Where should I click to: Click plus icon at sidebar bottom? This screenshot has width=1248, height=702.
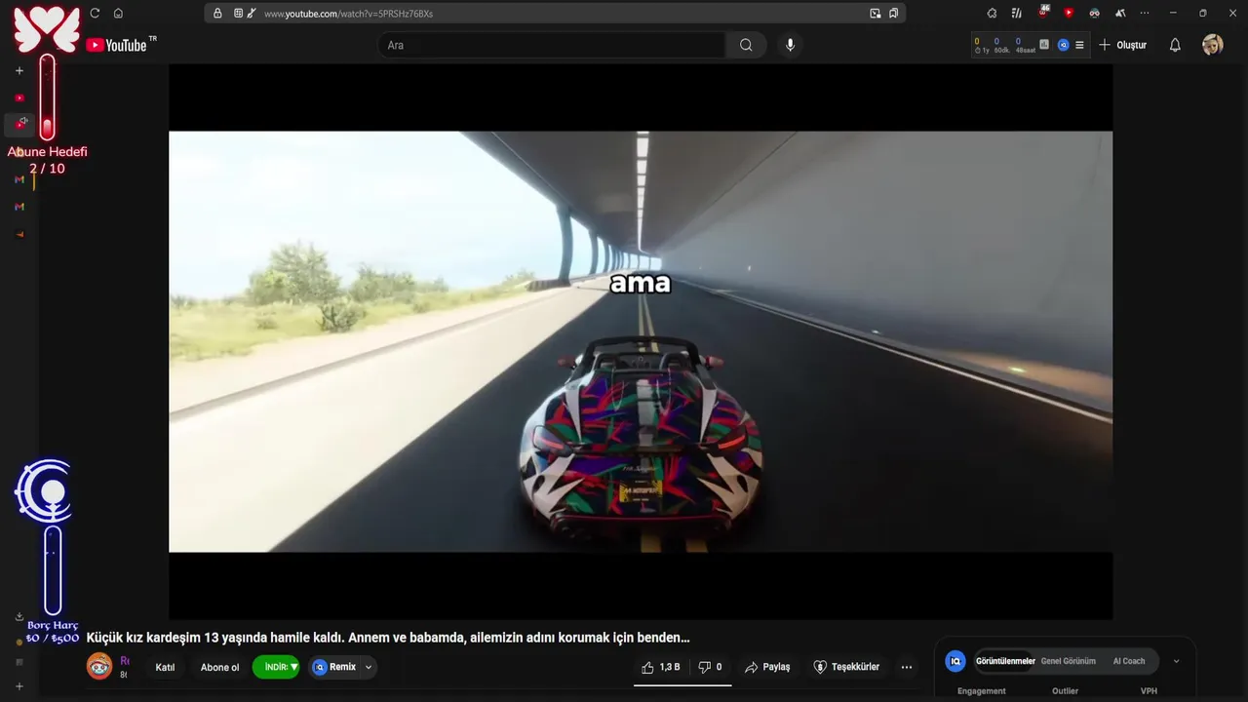[19, 686]
